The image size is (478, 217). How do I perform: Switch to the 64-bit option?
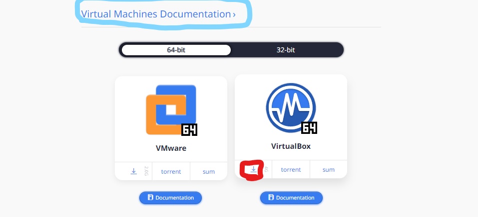click(176, 50)
